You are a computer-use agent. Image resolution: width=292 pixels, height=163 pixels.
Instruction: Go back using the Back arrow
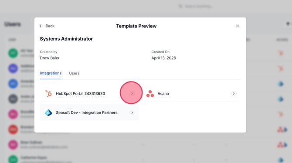[47, 26]
